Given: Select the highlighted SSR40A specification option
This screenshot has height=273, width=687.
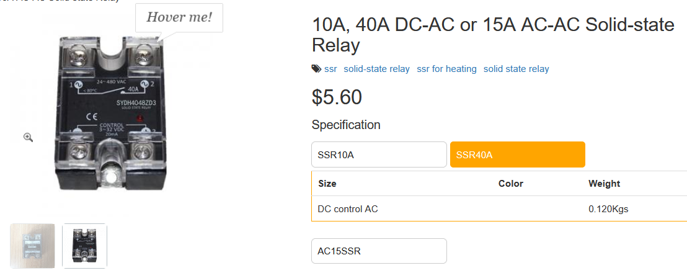Looking at the screenshot, I should 518,154.
